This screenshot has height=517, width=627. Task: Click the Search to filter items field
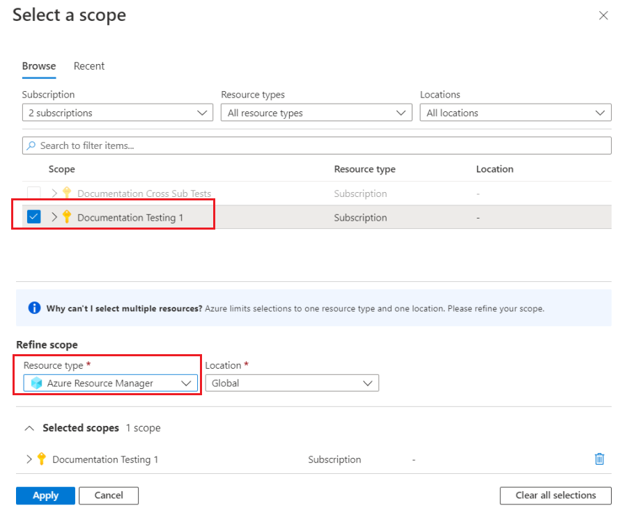click(x=320, y=145)
